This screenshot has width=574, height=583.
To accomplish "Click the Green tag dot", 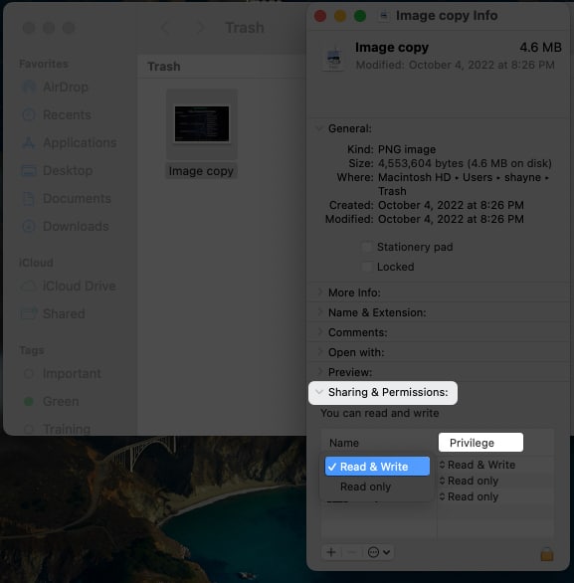I will point(29,402).
